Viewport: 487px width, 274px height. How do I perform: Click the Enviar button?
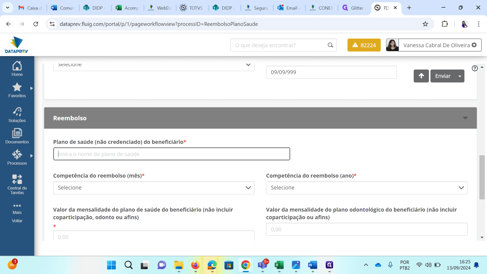coord(443,76)
